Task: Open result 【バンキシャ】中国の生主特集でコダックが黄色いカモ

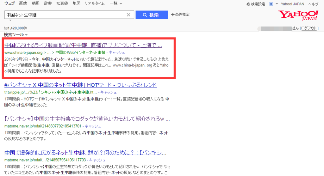Action: click(87, 118)
